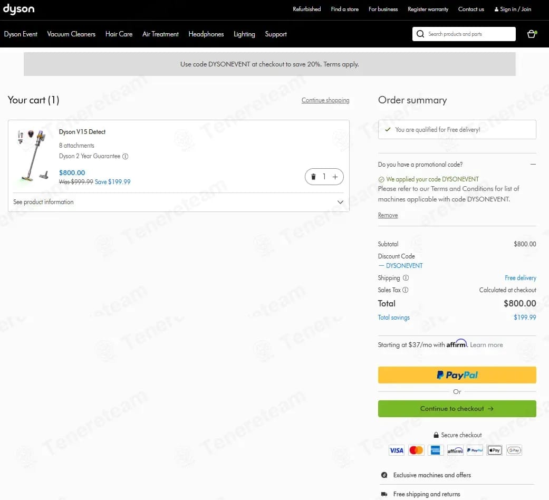Open the Lighting menu
Screen dimensions: 549x500
pyautogui.click(x=244, y=34)
